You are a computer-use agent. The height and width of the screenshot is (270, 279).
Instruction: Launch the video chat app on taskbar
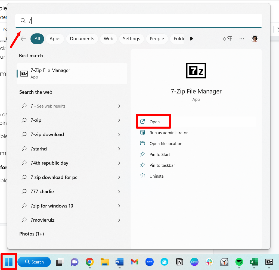[75, 262]
